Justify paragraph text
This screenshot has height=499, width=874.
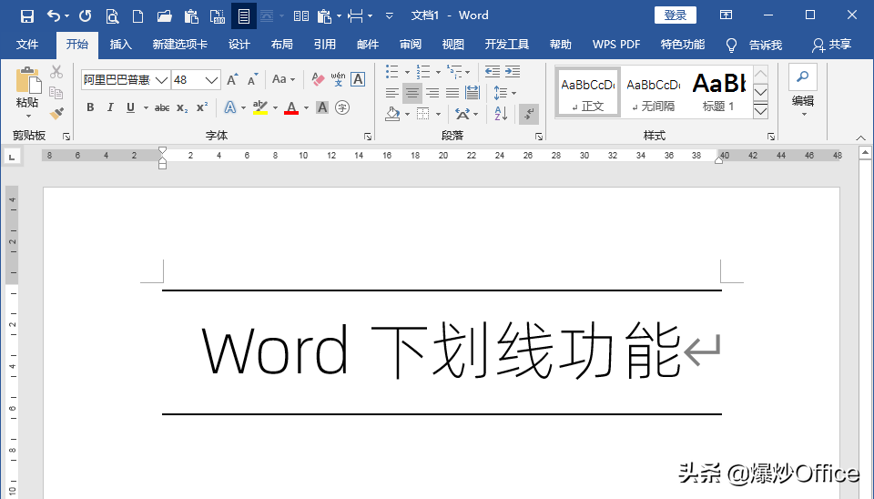[452, 93]
